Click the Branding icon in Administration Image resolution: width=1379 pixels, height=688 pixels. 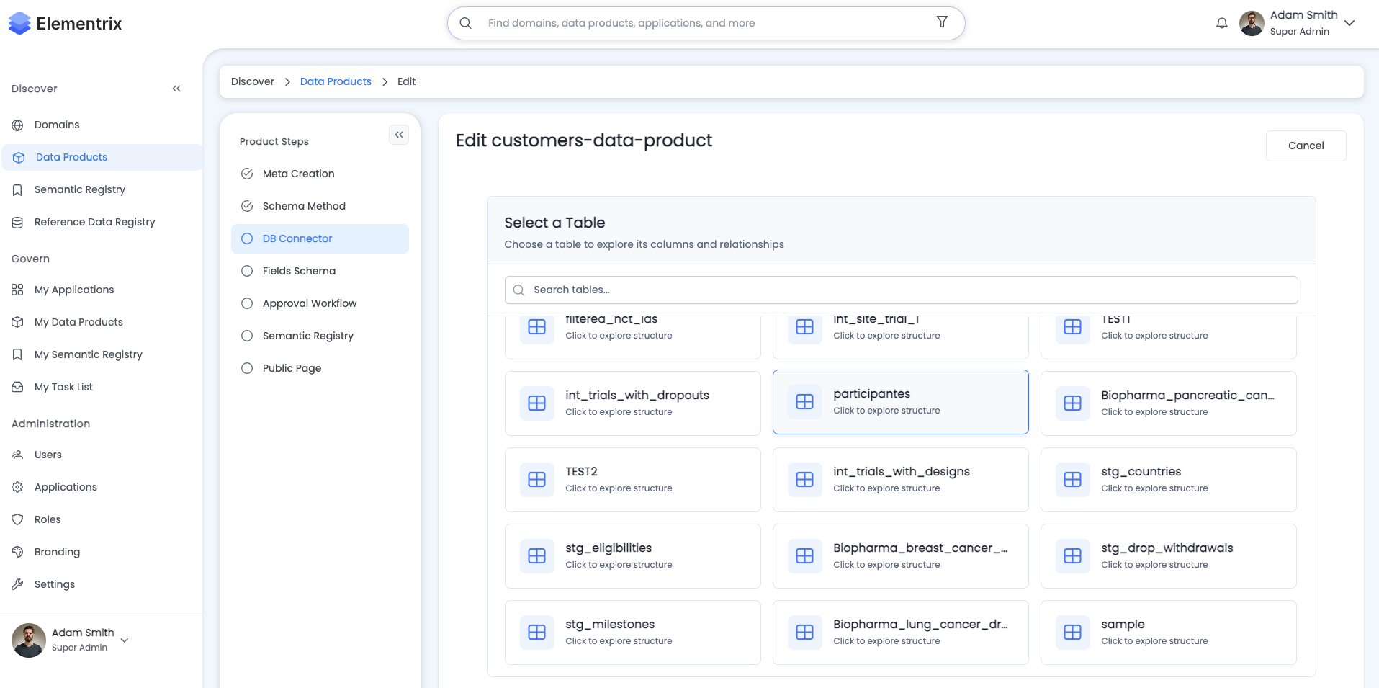[x=17, y=551]
